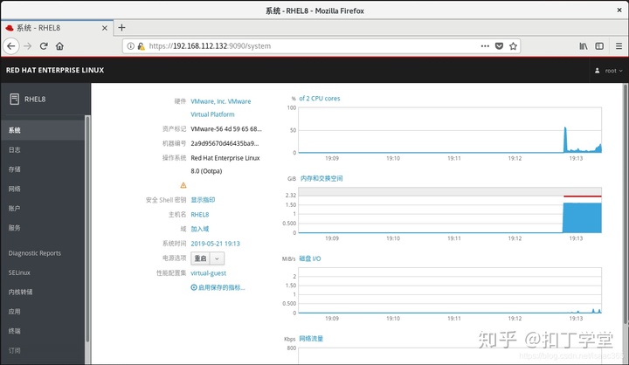Open 存储 in the sidebar

tap(43, 169)
